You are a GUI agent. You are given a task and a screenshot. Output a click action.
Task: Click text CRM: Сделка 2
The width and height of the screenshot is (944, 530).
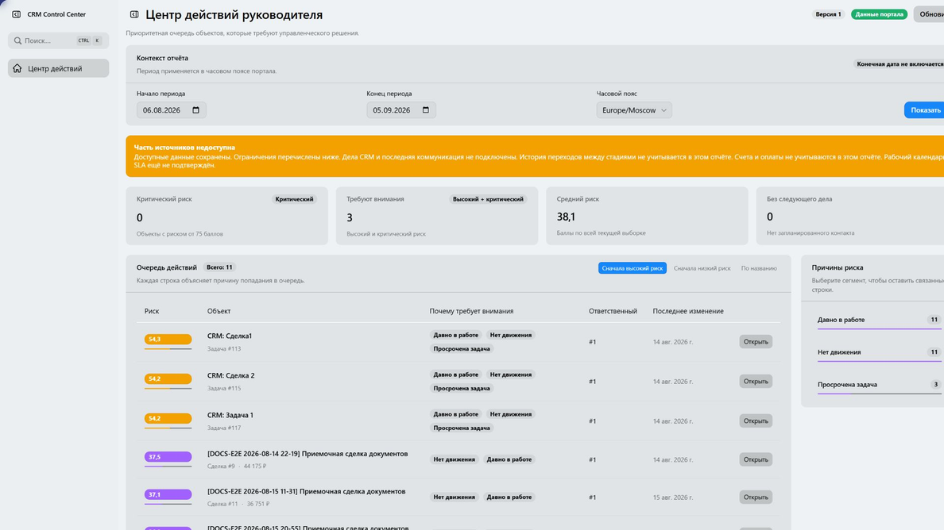231,375
